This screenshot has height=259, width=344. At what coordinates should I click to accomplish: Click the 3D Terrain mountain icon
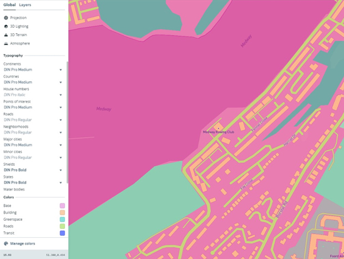6,35
